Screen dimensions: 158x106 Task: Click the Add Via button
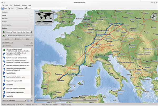click(7, 39)
